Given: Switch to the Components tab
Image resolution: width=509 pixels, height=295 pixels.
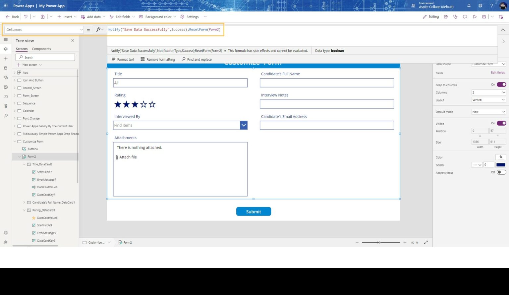Looking at the screenshot, I should [41, 49].
